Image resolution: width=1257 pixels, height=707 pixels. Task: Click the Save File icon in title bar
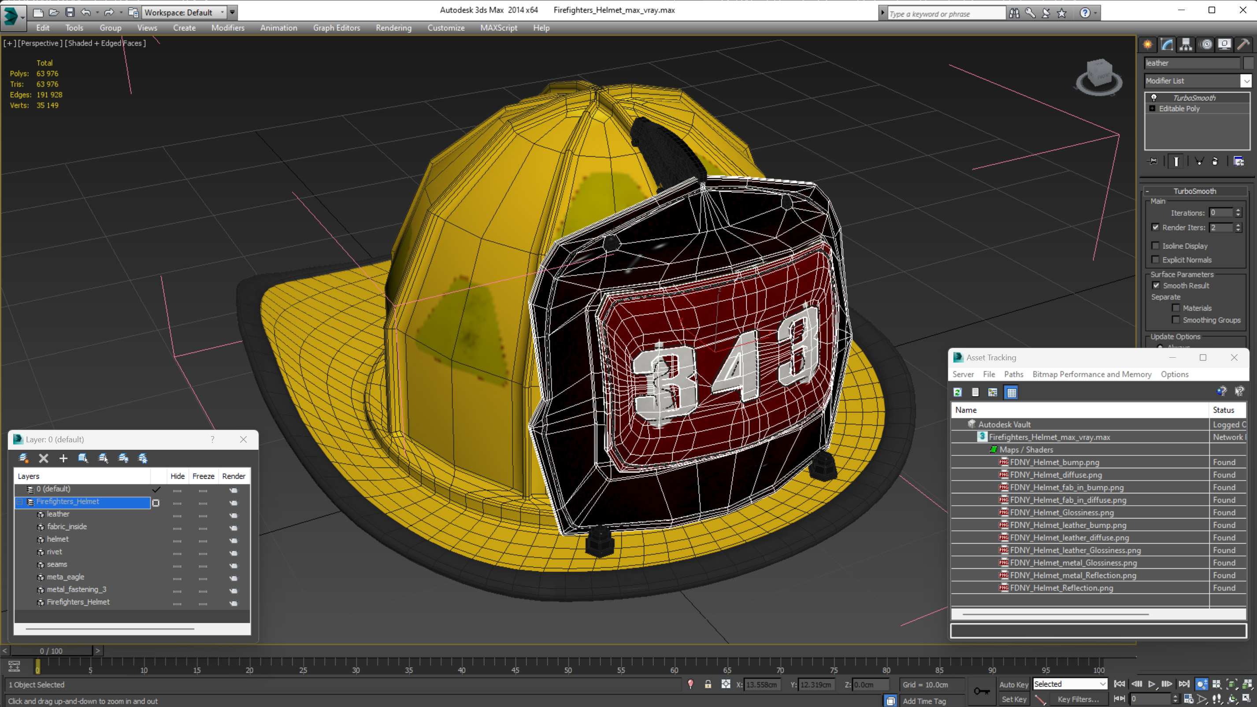(x=70, y=12)
